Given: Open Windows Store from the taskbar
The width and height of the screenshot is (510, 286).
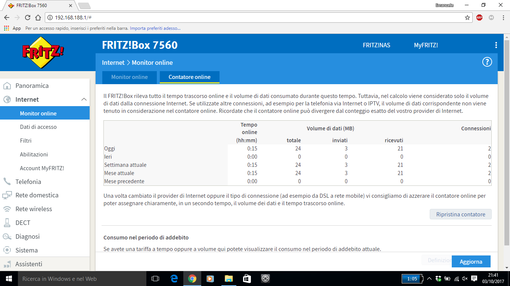Looking at the screenshot, I should (247, 279).
